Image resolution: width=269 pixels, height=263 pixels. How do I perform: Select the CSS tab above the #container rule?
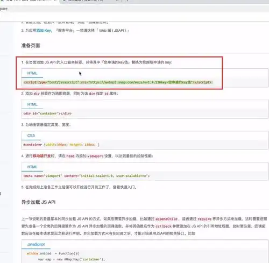[x=31, y=136]
